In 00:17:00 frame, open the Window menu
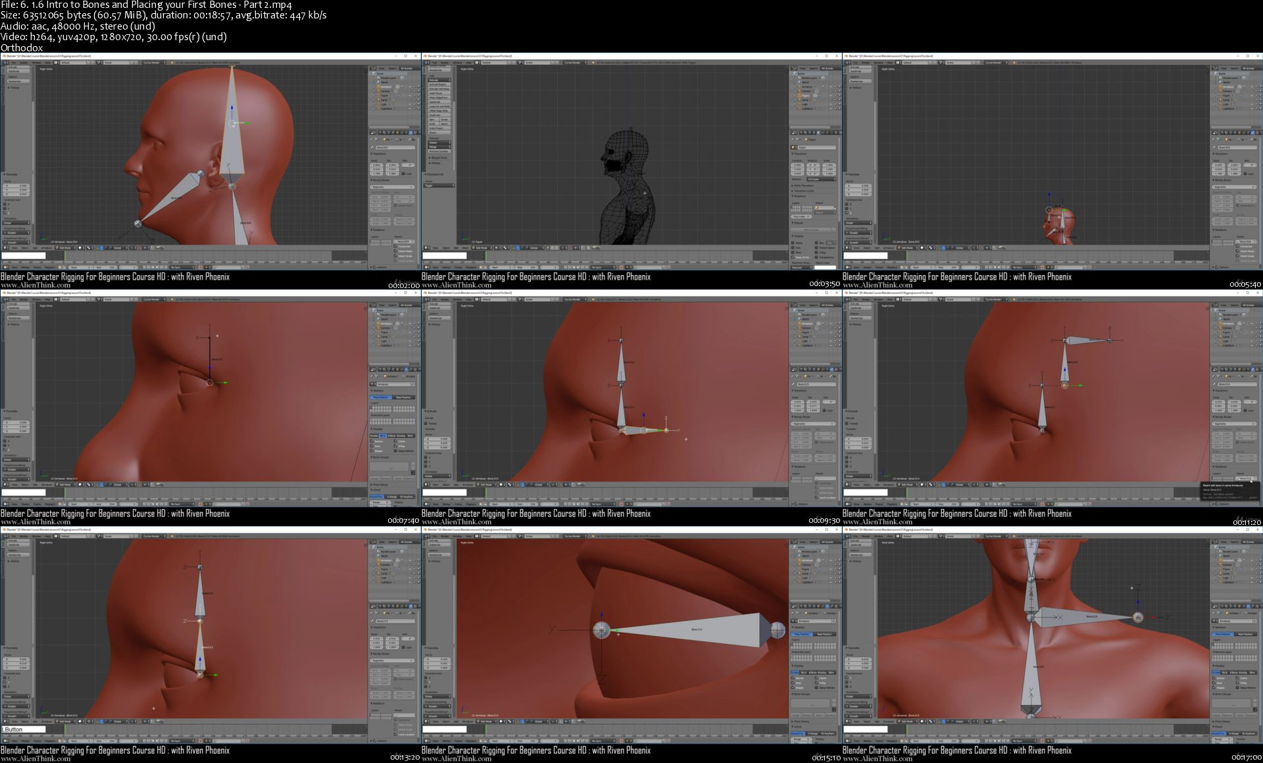The height and width of the screenshot is (763, 1263). [878, 536]
